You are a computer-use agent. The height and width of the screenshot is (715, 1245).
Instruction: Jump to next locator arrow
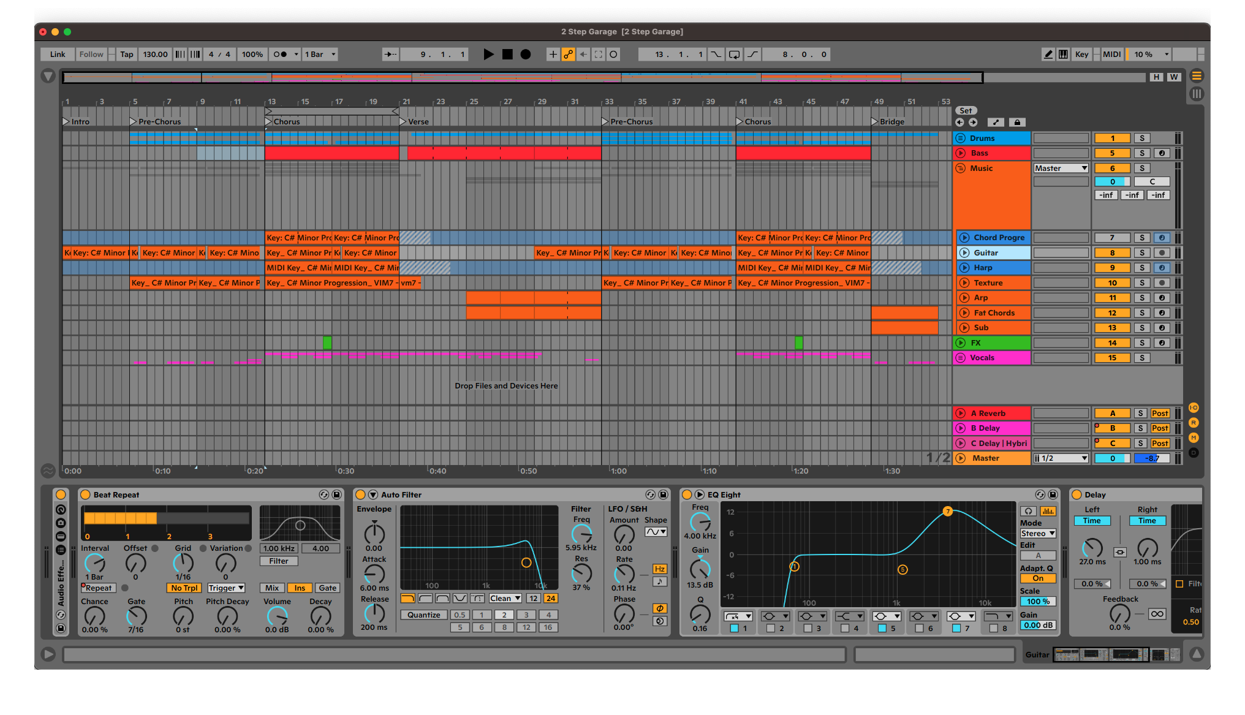point(973,123)
